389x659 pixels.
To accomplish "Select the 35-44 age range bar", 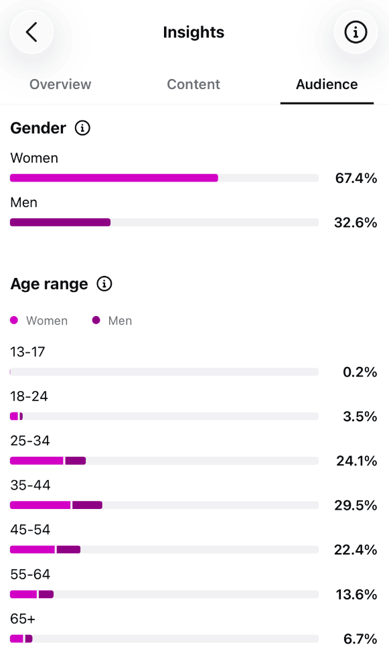I will (x=164, y=505).
